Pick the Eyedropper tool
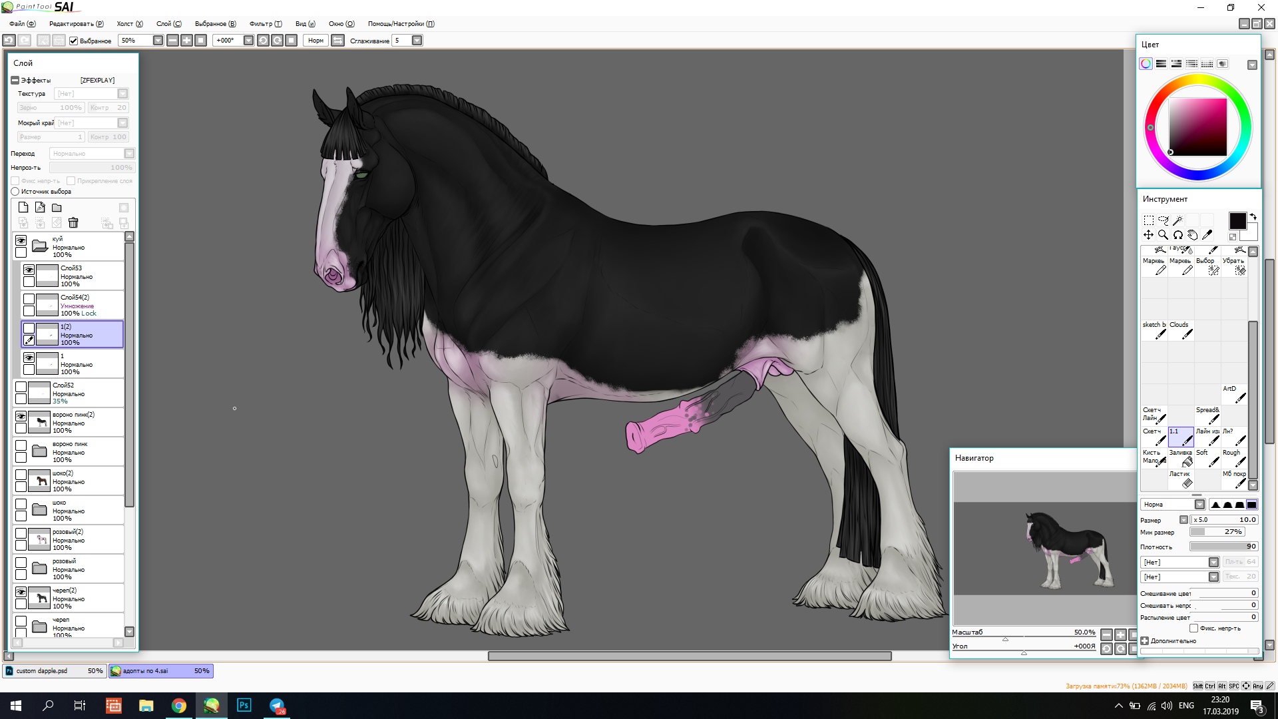 pos(1207,235)
